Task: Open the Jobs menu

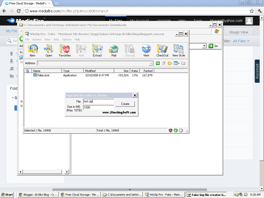Action: point(56,39)
